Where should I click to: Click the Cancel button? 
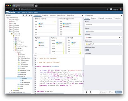click(x=103, y=92)
